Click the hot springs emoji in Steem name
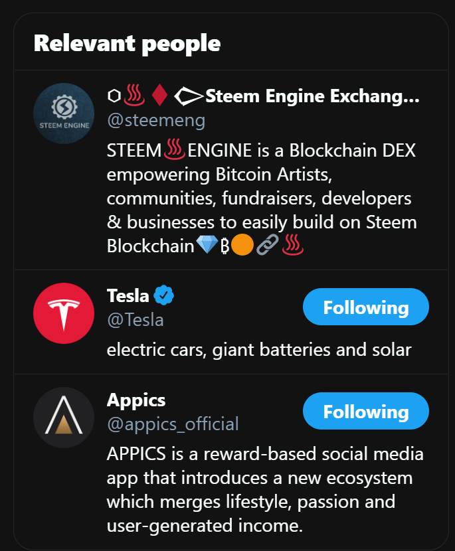The height and width of the screenshot is (551, 455). 134,95
